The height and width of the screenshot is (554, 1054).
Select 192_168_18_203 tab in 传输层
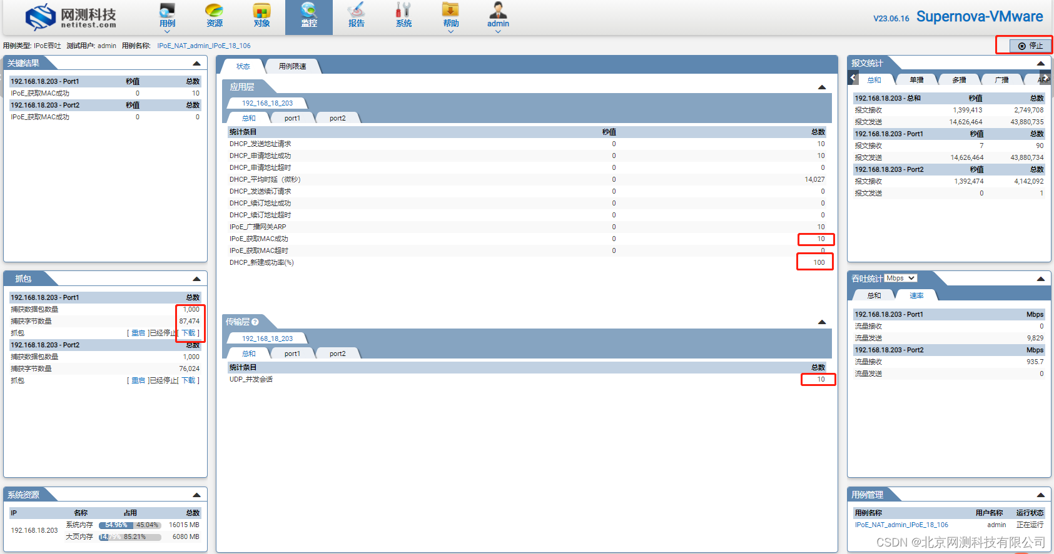point(267,339)
